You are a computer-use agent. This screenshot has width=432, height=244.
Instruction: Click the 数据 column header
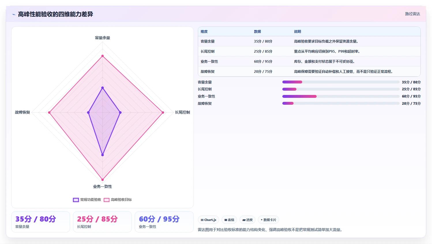click(258, 32)
